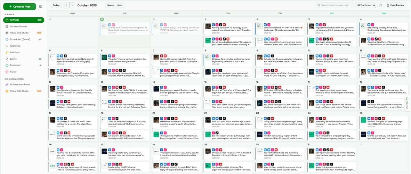Focus the search post content field
The width and height of the screenshot is (411, 174).
334,5
